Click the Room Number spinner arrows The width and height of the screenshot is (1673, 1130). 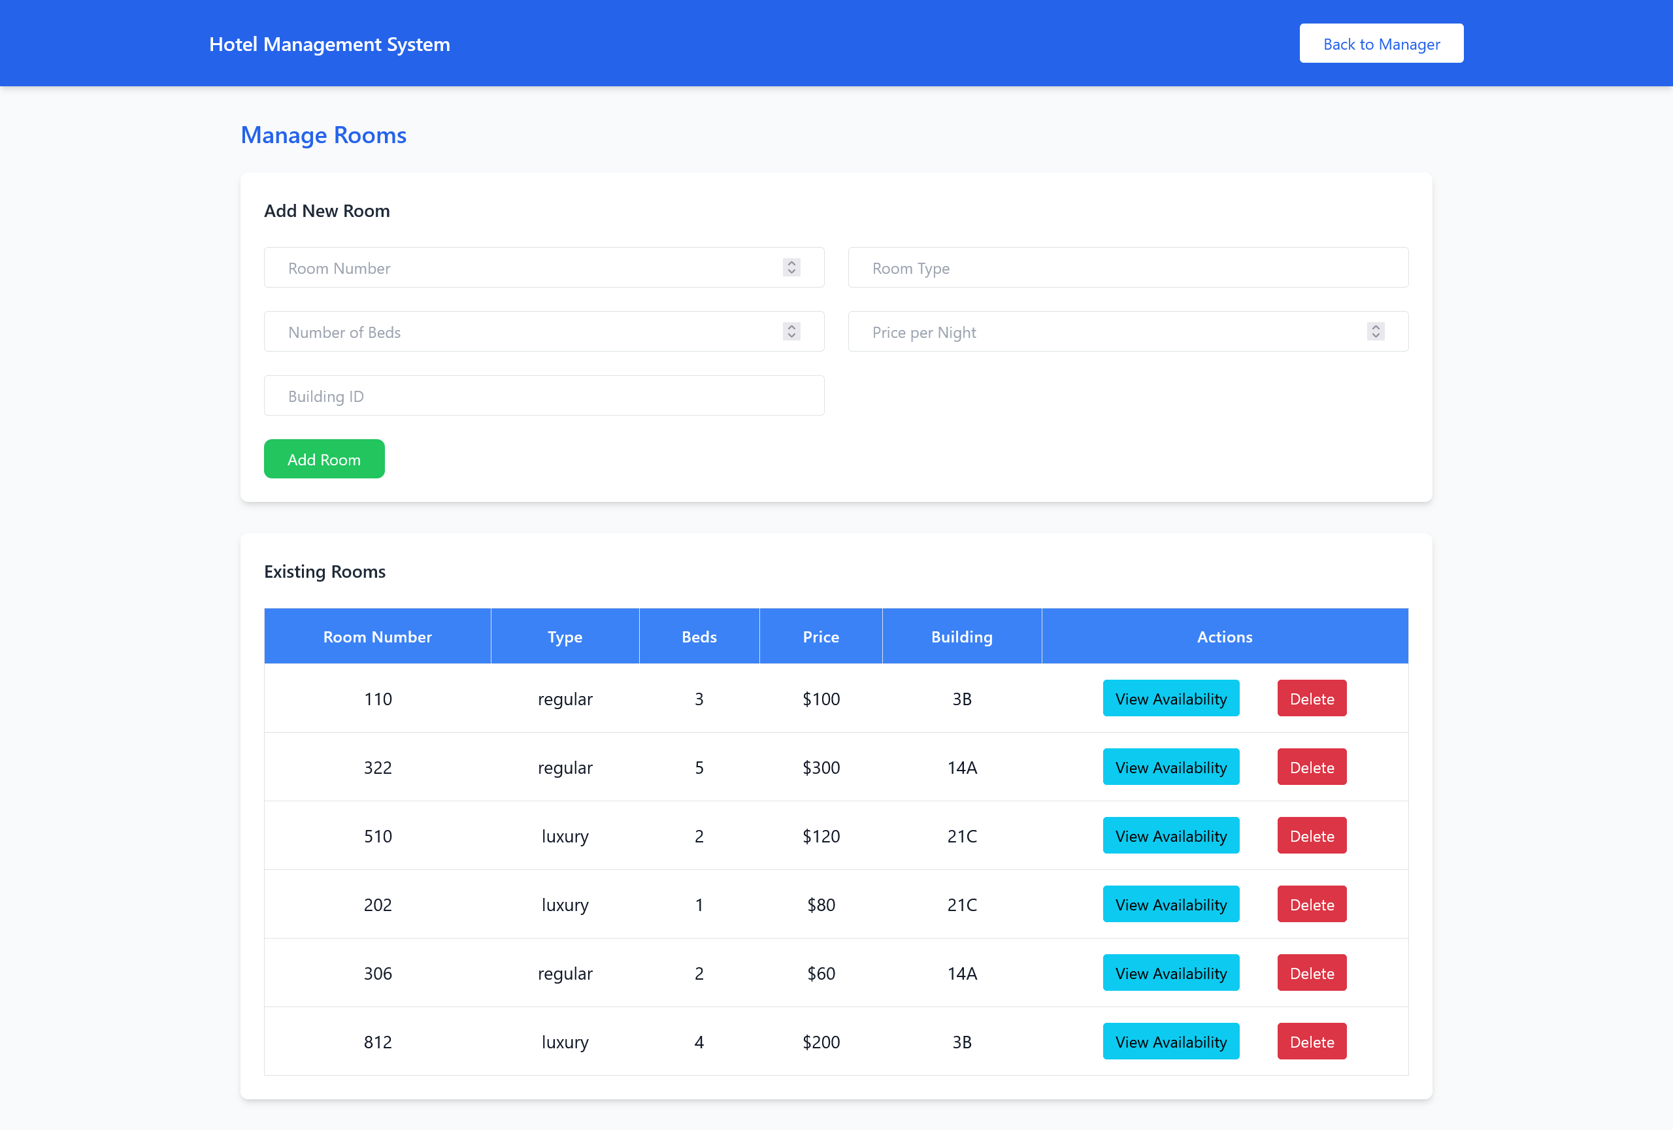(x=791, y=268)
